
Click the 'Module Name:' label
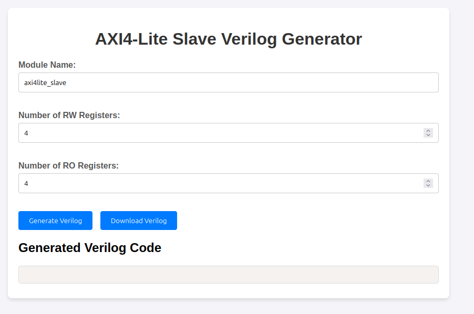[x=47, y=65]
